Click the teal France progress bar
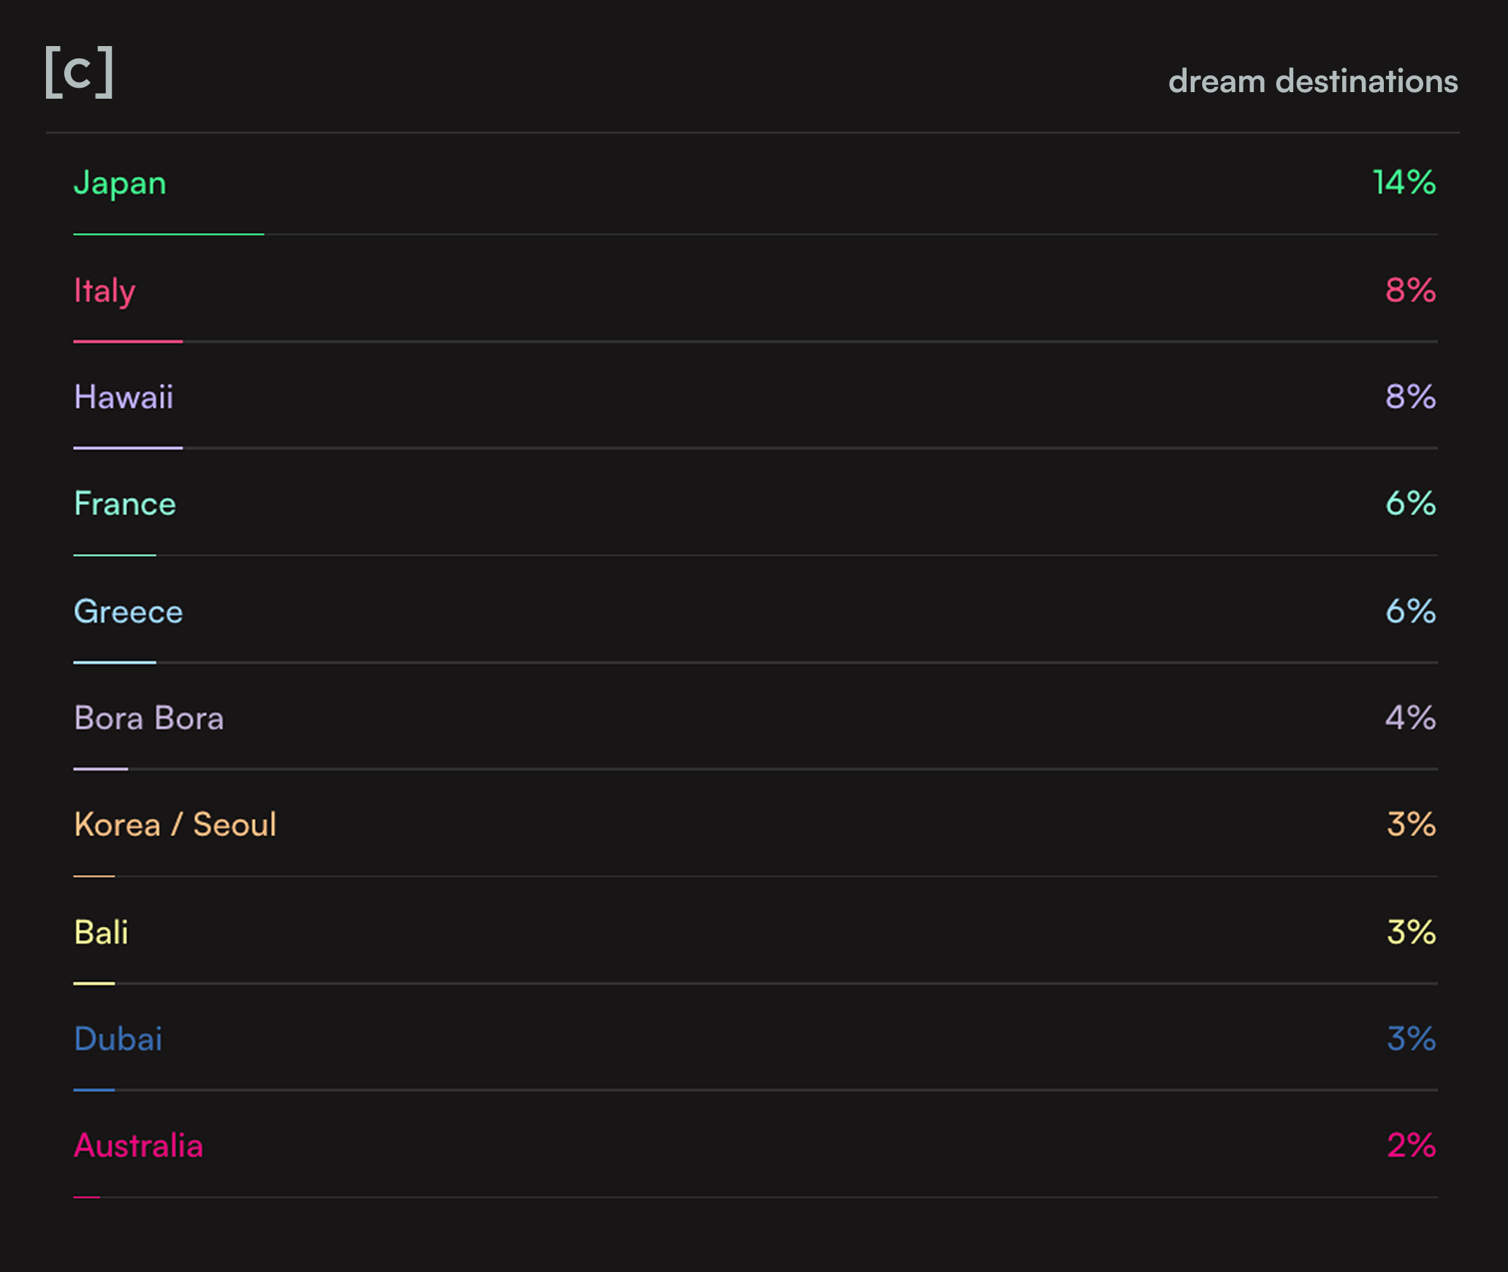 115,556
